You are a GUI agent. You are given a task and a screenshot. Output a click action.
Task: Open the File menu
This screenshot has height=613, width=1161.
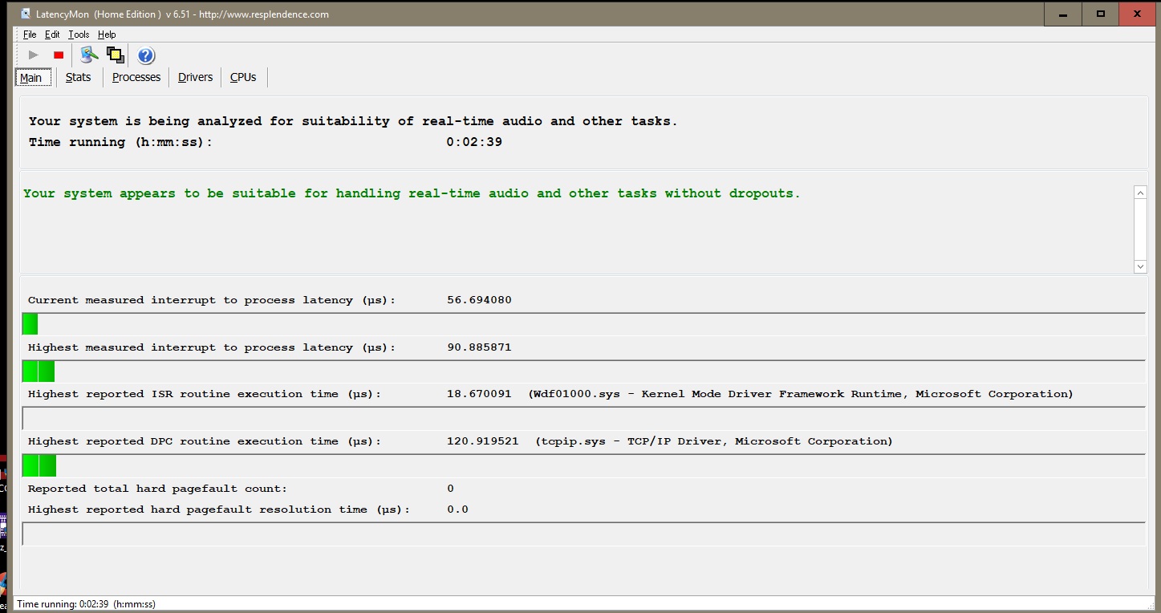30,35
